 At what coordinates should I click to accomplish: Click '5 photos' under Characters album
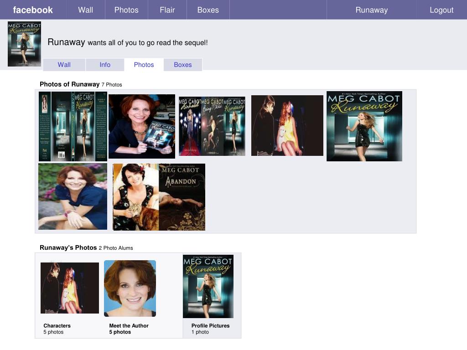click(53, 332)
